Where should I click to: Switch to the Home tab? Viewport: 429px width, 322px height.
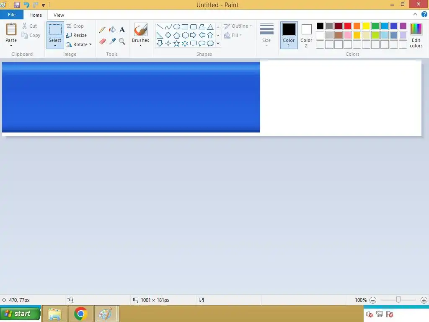[x=36, y=15]
